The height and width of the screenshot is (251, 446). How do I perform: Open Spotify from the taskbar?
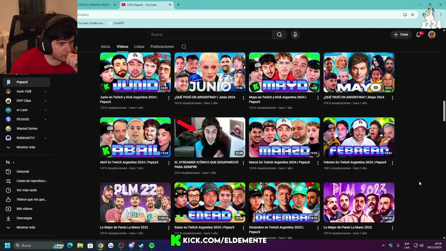click(152, 245)
